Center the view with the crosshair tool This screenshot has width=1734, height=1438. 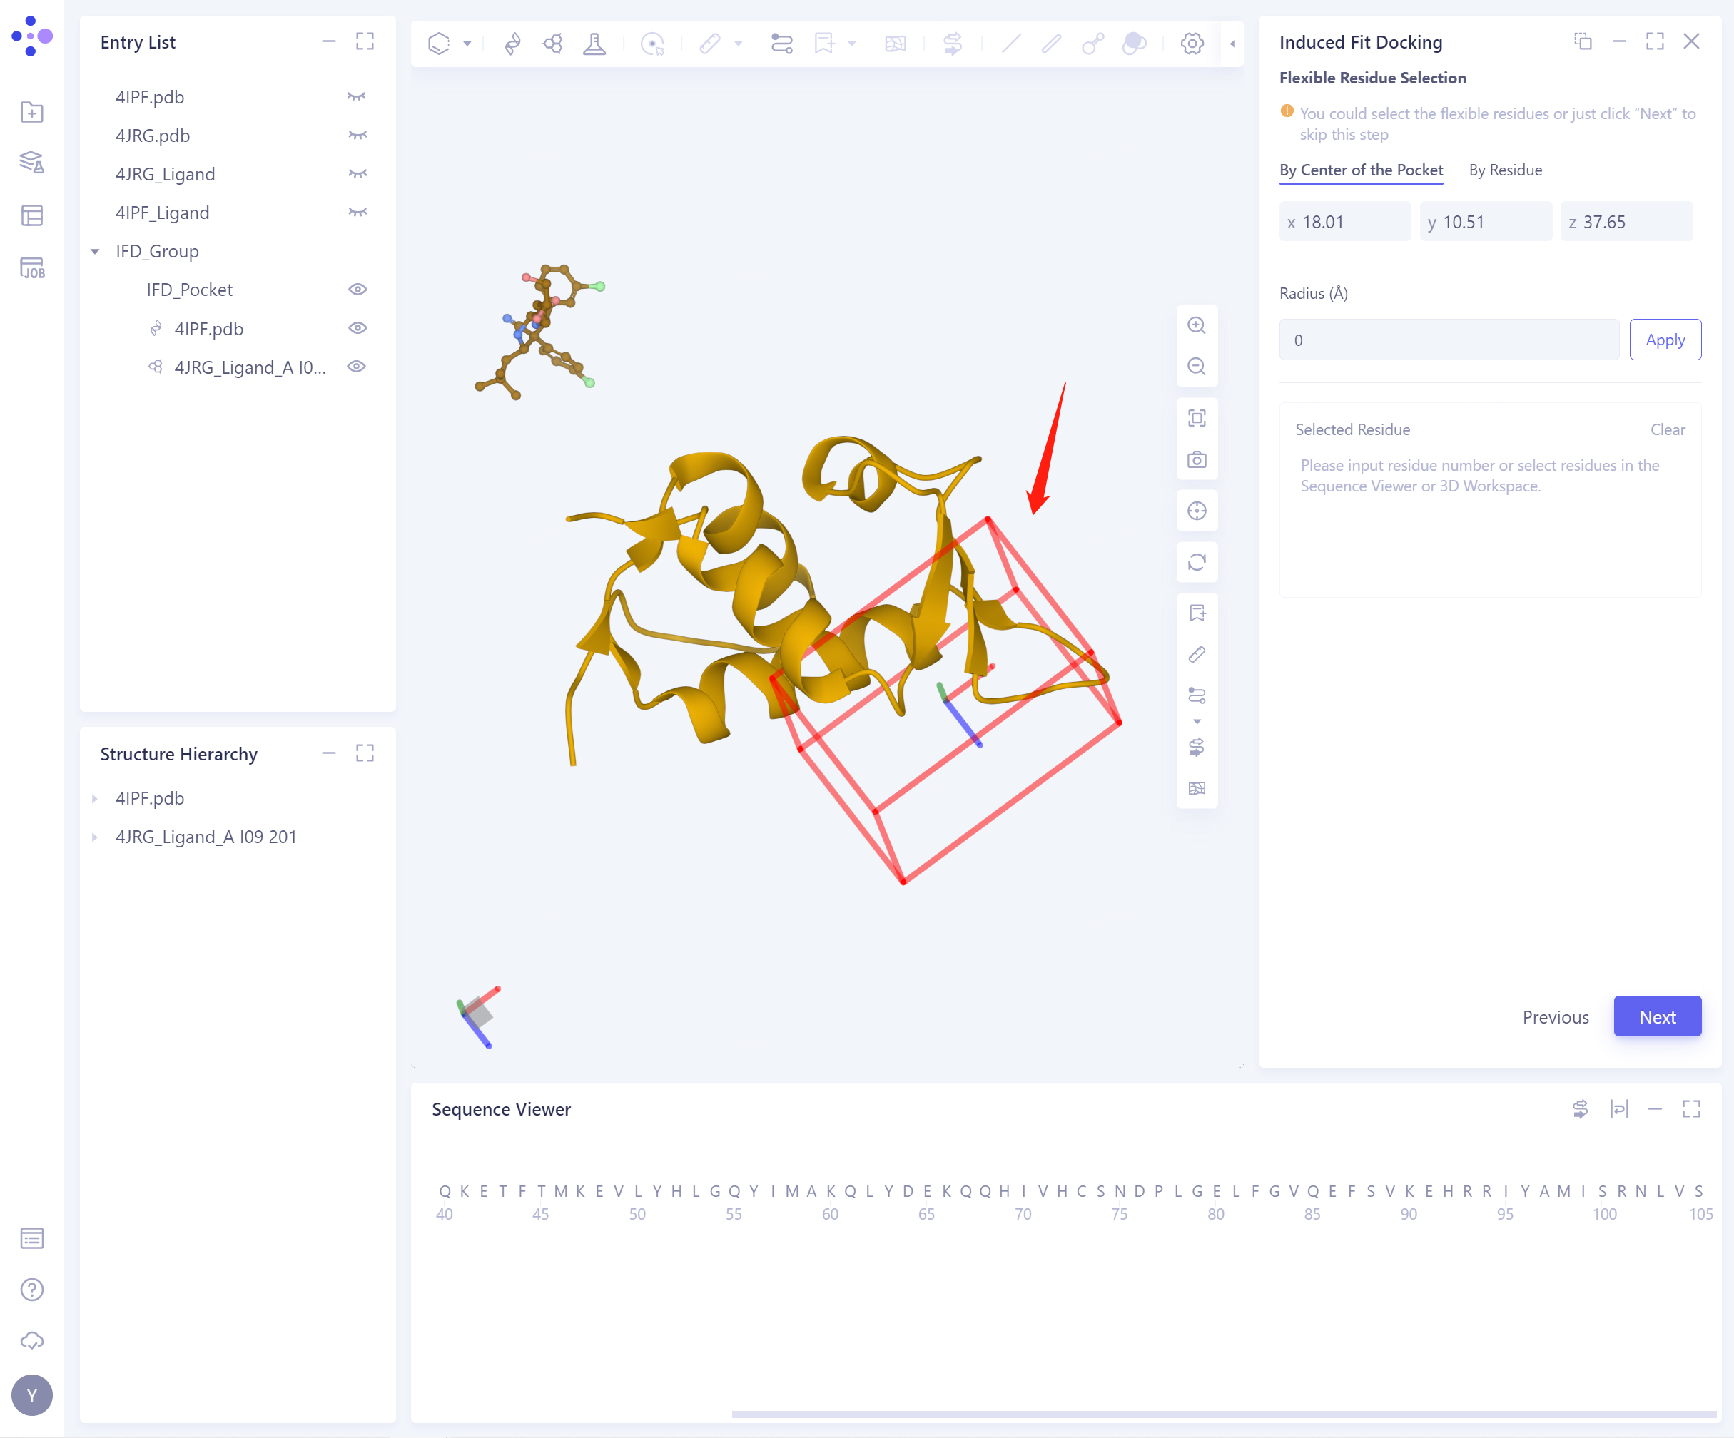click(1197, 510)
